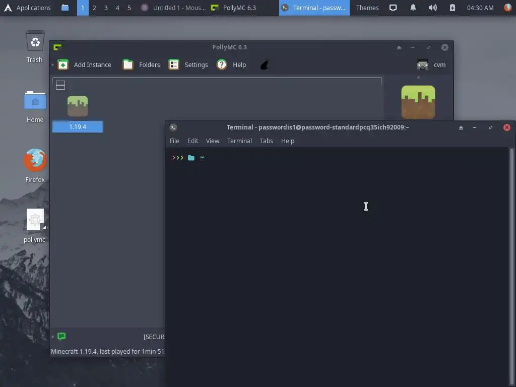Image resolution: width=516 pixels, height=387 pixels.
Task: Click the terminal prompt folder icon
Action: pos(191,158)
